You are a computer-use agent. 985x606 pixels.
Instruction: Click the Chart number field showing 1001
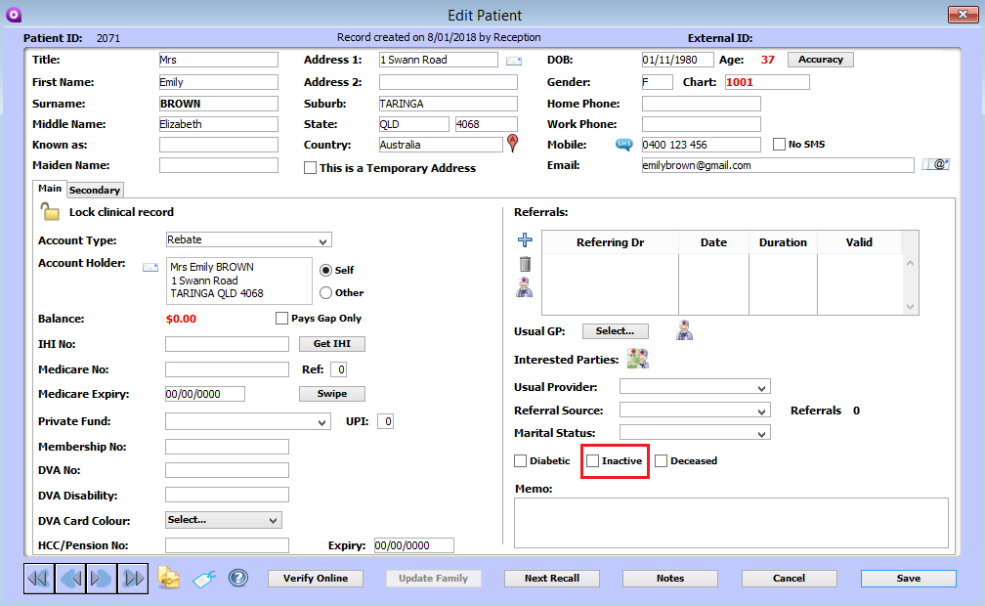(767, 82)
